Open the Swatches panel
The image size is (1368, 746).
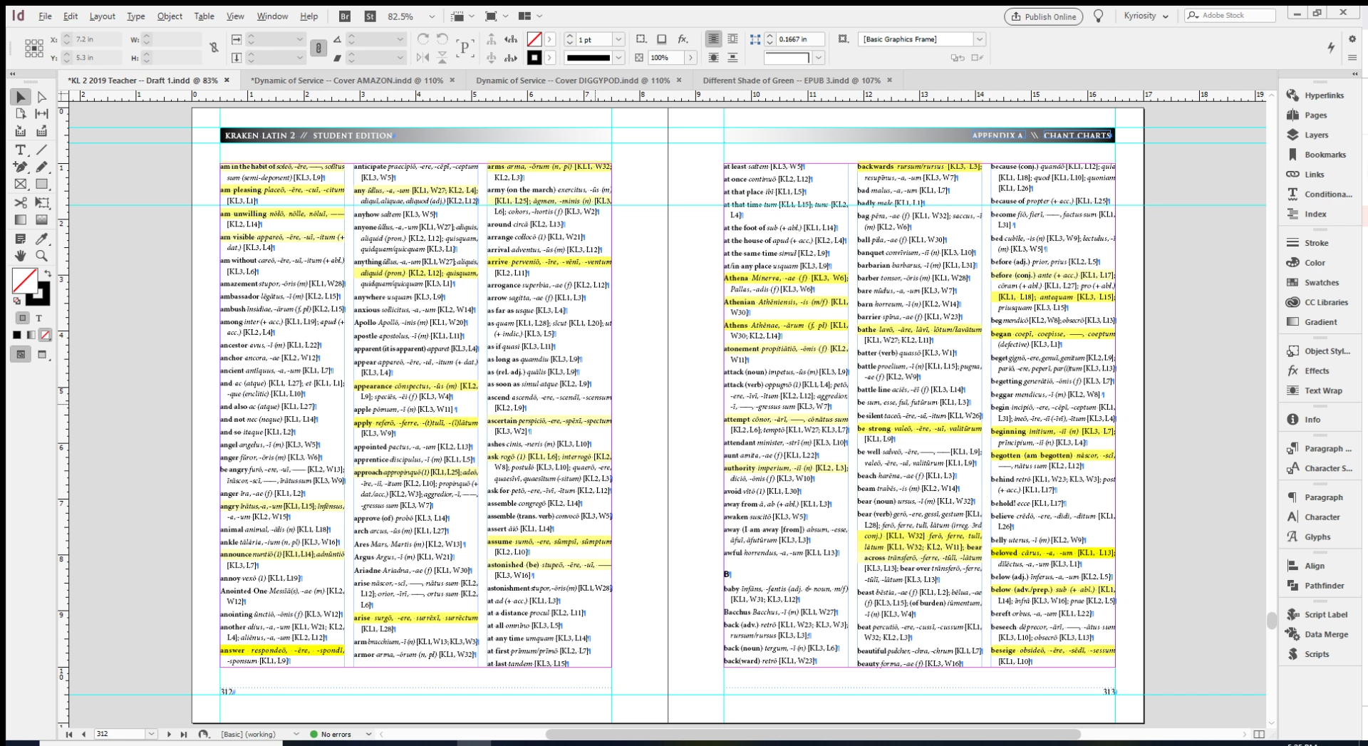click(1321, 283)
